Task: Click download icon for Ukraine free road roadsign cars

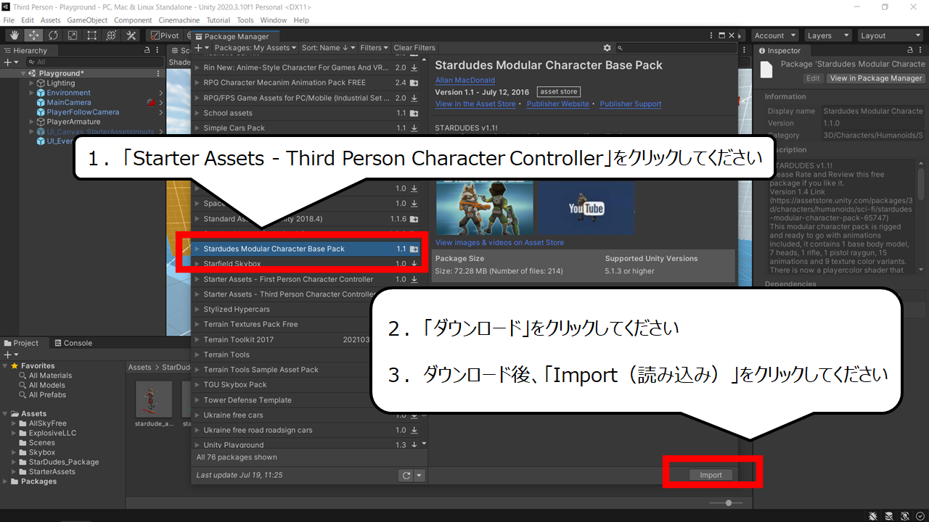Action: (x=414, y=431)
